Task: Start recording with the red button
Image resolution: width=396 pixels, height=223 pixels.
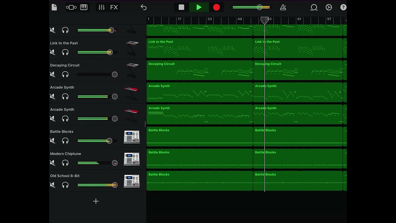Action: [216, 7]
